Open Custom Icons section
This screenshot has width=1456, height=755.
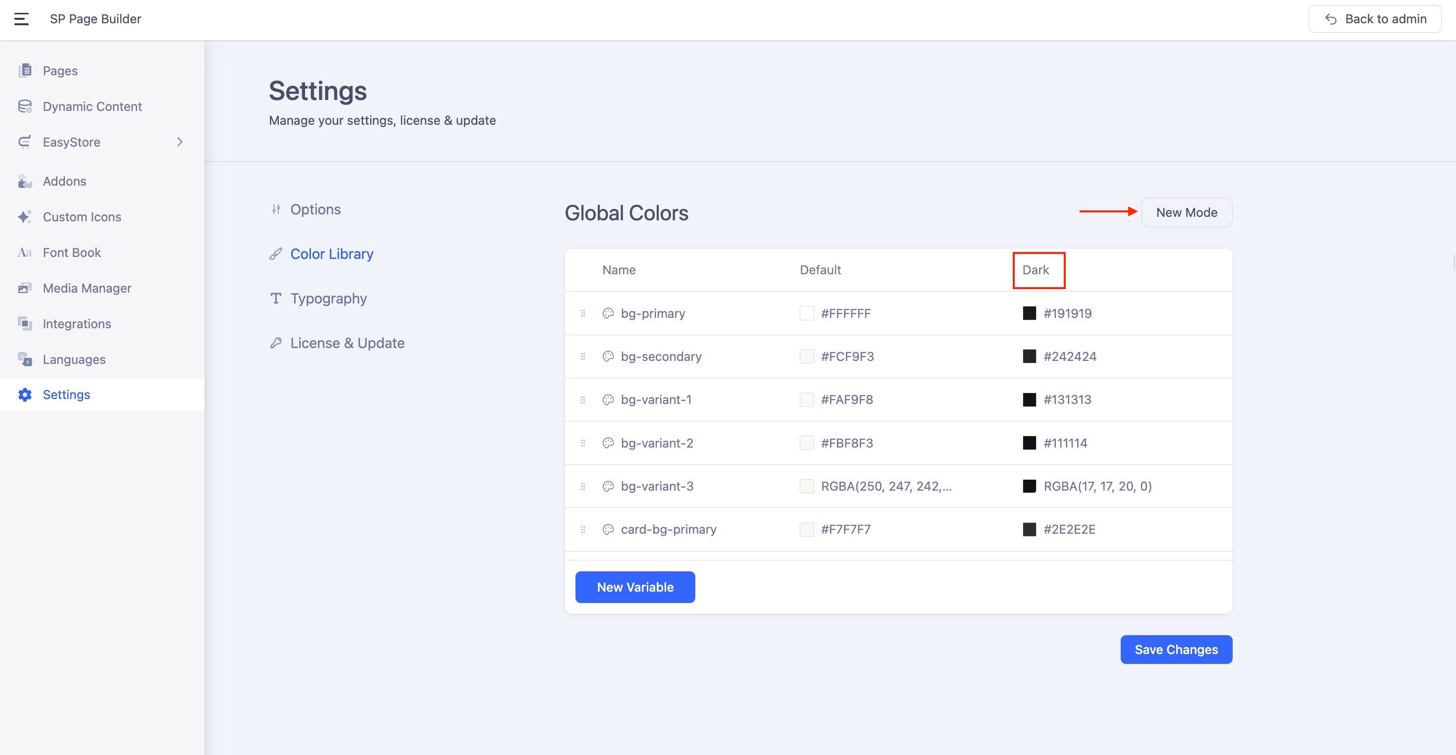(81, 217)
